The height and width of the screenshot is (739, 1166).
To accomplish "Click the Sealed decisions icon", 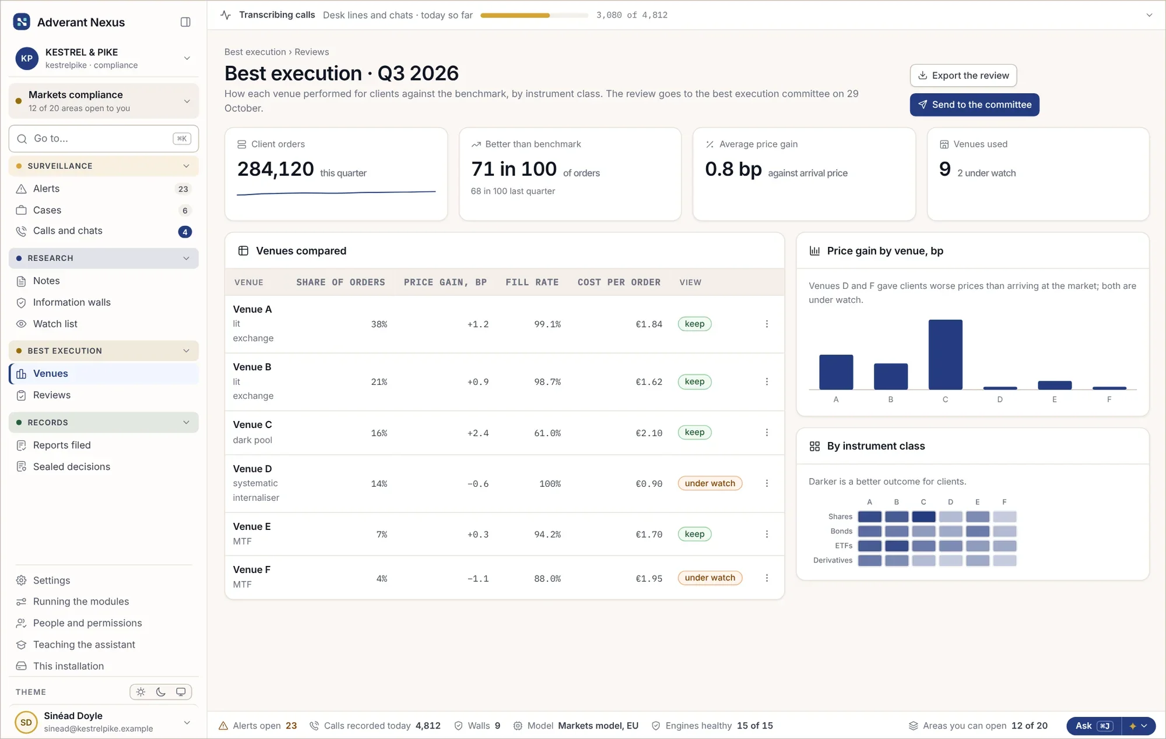I will (x=22, y=467).
